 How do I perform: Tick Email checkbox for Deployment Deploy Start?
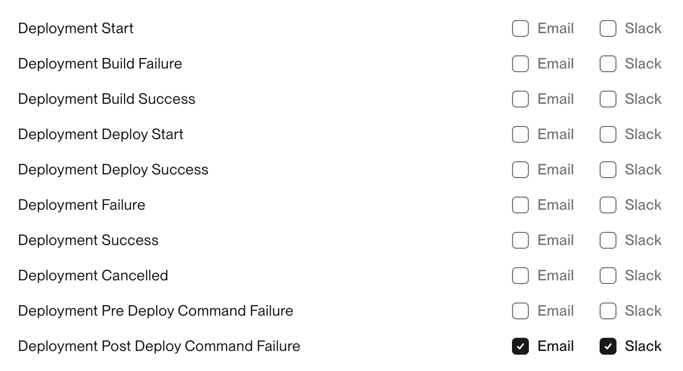click(x=520, y=134)
